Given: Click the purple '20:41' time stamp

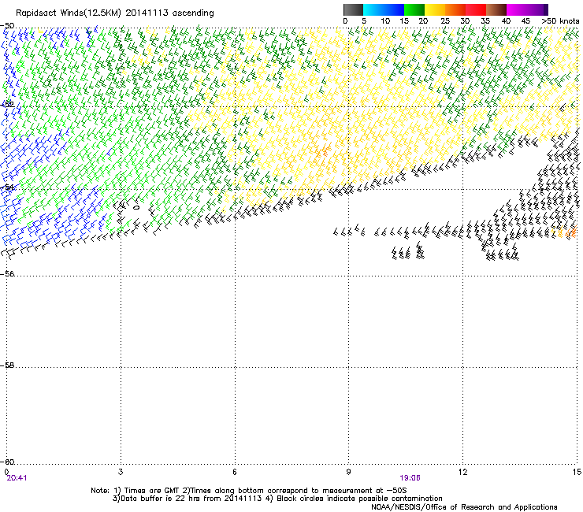Looking at the screenshot, I should [x=17, y=478].
